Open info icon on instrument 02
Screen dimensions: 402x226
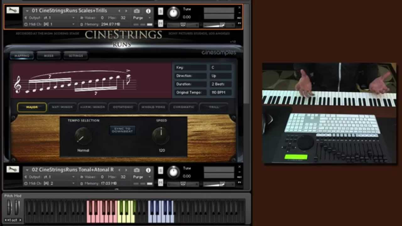[148, 170]
